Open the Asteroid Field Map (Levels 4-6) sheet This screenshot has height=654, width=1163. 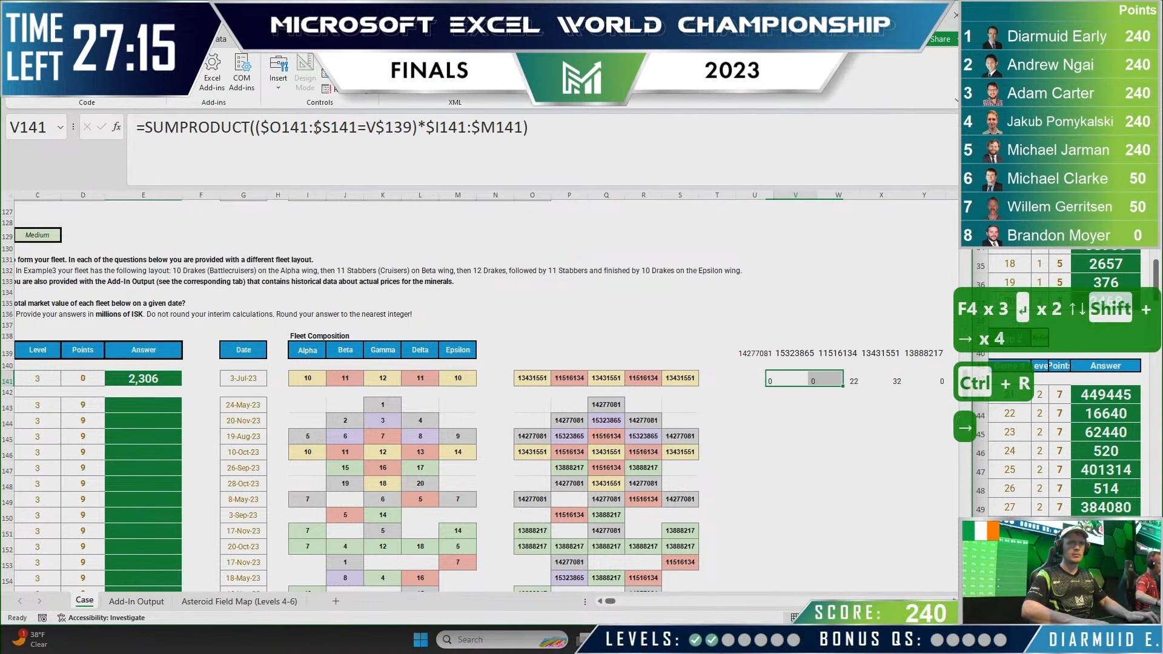[239, 601]
